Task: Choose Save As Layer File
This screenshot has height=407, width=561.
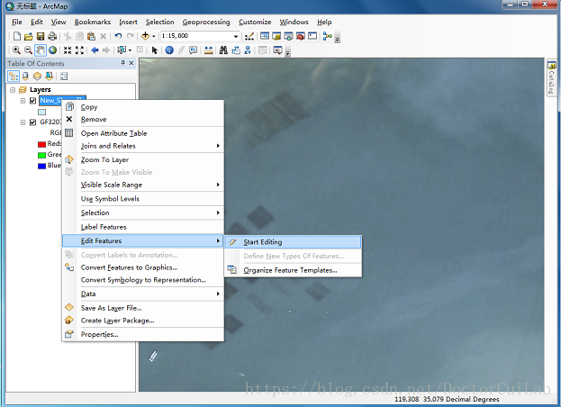Action: pos(143,308)
